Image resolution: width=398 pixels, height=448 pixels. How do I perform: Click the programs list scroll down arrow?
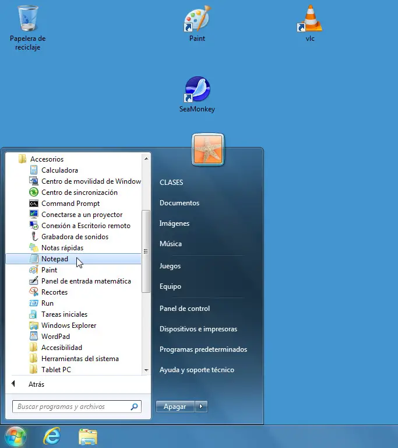pyautogui.click(x=146, y=370)
